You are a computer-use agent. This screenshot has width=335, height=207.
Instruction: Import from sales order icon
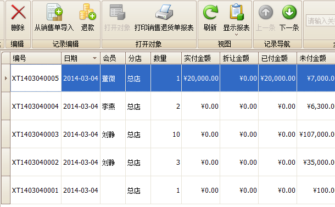[x=54, y=12]
